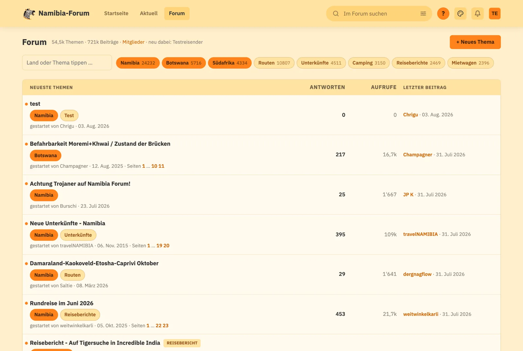Go to page 11 of Moremi topic
Image resolution: width=523 pixels, height=351 pixels.
161,166
